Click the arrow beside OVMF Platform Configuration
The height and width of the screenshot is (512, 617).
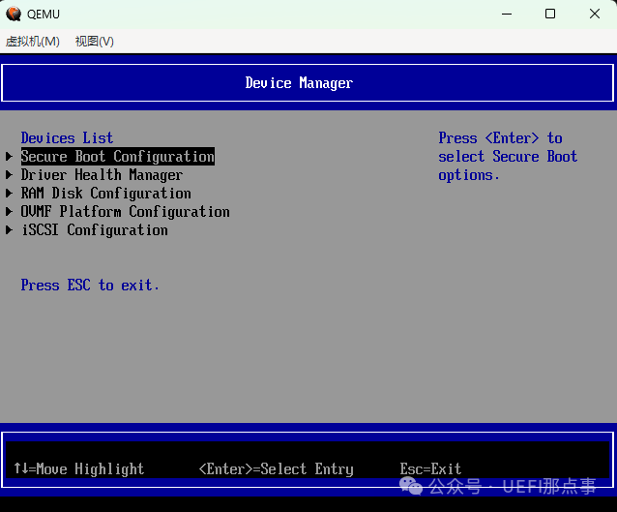coord(10,212)
